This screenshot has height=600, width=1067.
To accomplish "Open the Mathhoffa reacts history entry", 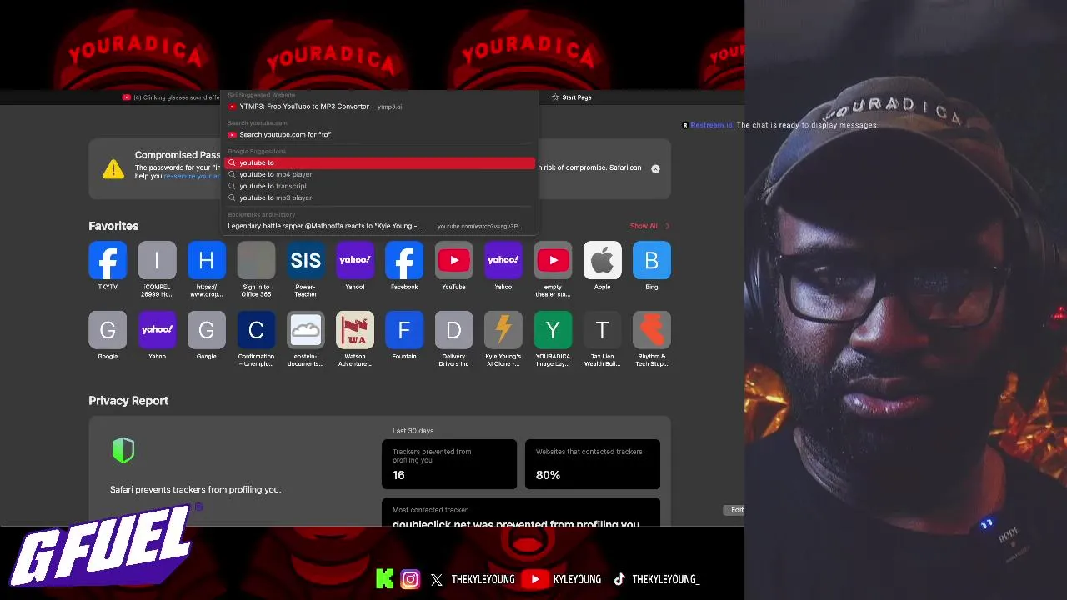I will pos(379,226).
